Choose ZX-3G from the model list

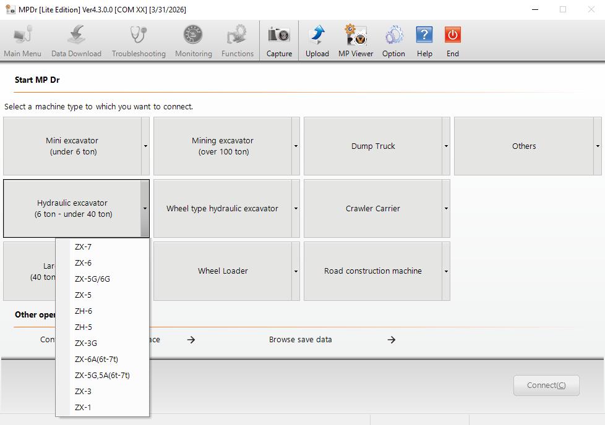[x=102, y=343]
